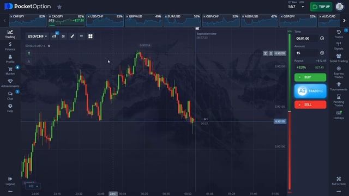This screenshot has width=349, height=196.
Task: Click the green BUY button
Action: [310, 77]
